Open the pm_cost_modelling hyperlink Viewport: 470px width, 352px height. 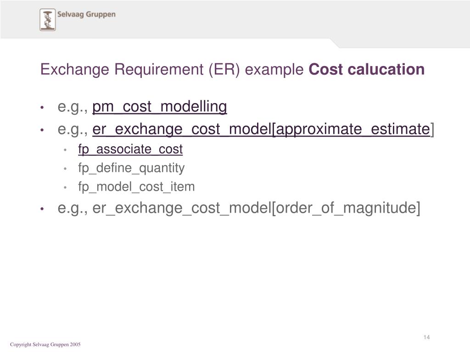[159, 106]
